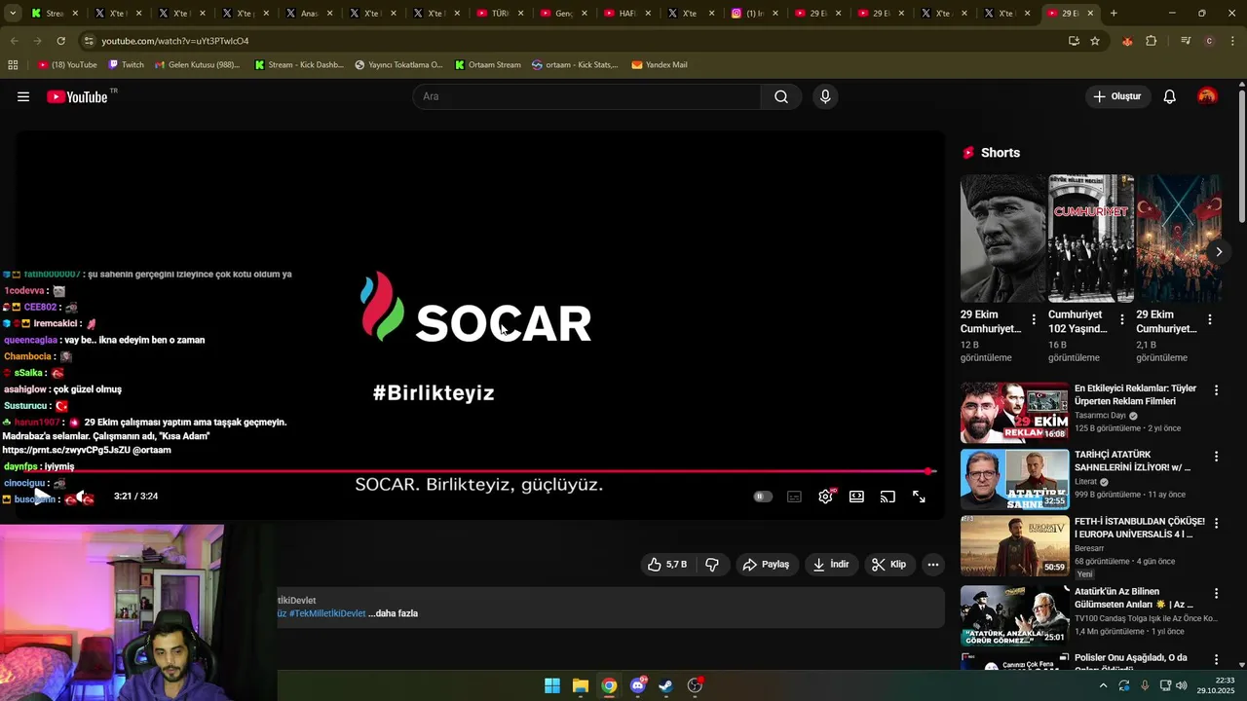Open Gelen Kutusu Gmail bookmark

click(197, 64)
